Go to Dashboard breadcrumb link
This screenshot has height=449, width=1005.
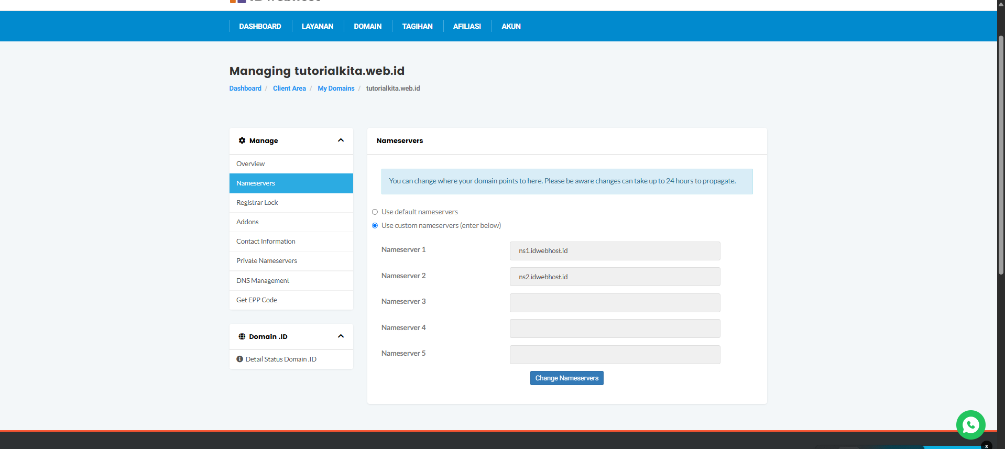pyautogui.click(x=245, y=89)
